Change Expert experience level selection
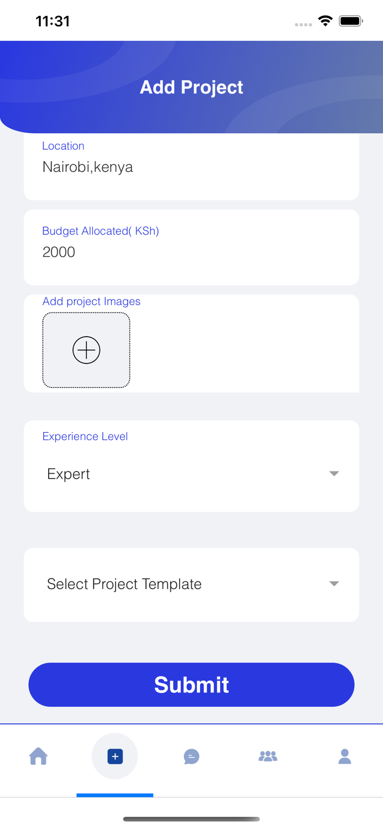The height and width of the screenshot is (829, 383). tap(69, 474)
